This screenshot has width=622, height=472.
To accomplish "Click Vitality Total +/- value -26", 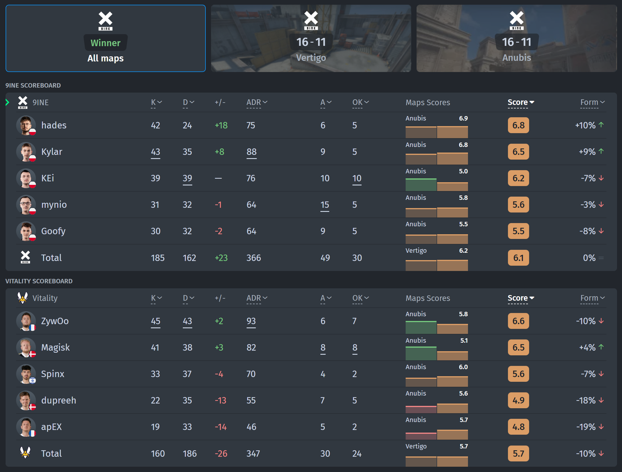I will [x=221, y=453].
